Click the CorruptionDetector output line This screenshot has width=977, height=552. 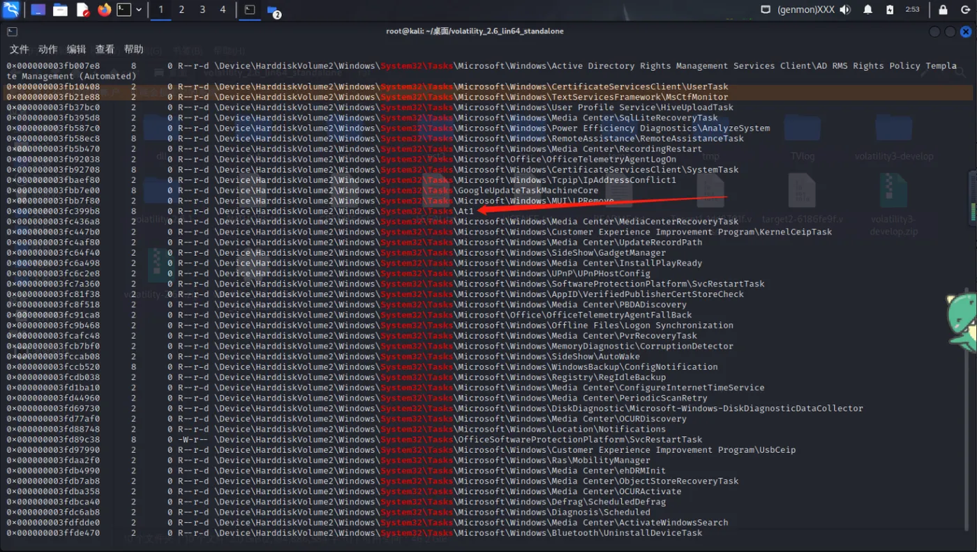(x=370, y=346)
